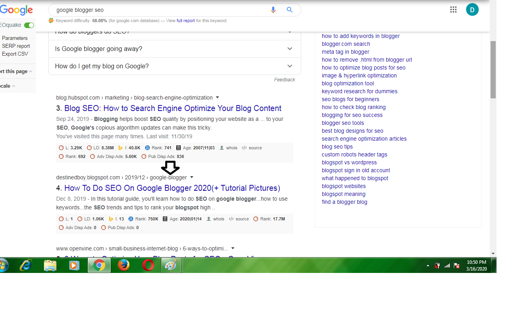Click the Windows Start button

tap(4, 265)
